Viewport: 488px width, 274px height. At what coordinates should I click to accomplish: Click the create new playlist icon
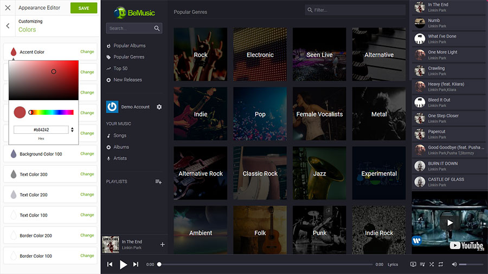(x=158, y=182)
